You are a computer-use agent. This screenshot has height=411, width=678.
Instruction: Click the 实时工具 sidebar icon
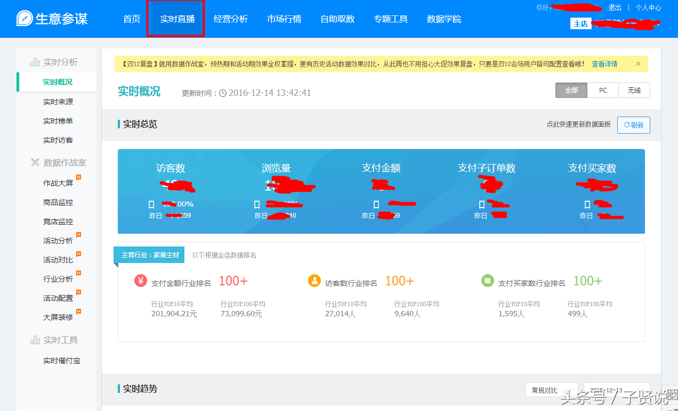[x=35, y=340]
